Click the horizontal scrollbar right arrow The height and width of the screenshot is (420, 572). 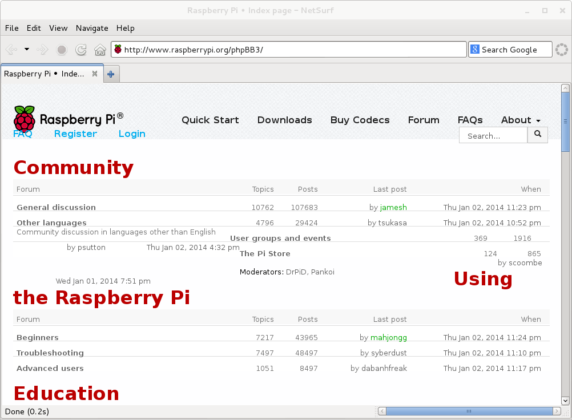557,411
